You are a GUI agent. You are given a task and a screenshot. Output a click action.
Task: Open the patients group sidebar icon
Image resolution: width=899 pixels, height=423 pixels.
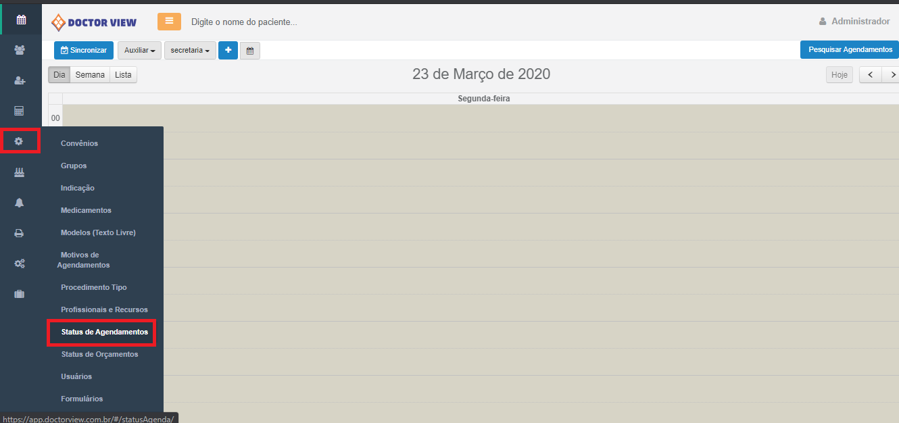point(20,50)
